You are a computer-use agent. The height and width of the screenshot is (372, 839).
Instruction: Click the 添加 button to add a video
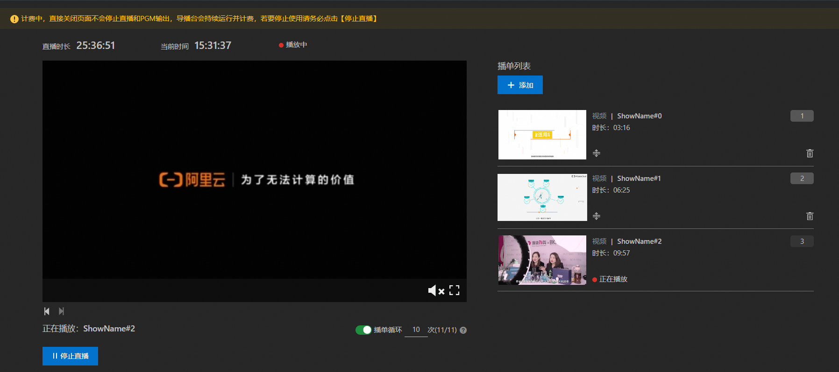point(520,85)
